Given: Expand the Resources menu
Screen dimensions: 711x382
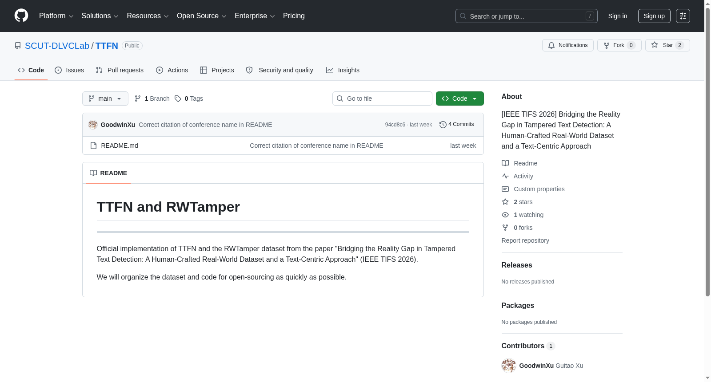Looking at the screenshot, I should (x=148, y=16).
